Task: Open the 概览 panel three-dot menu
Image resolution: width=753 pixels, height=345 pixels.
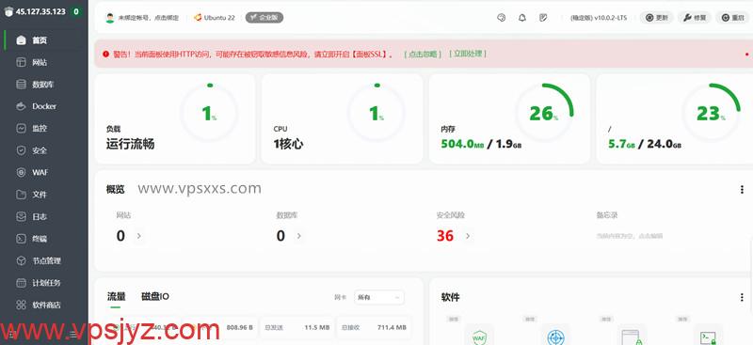Action: tap(742, 190)
